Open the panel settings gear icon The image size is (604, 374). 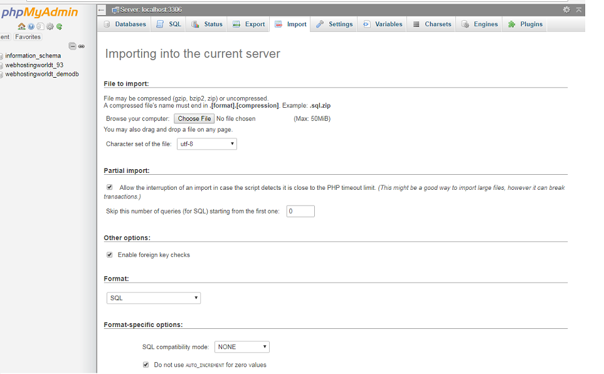(x=50, y=27)
